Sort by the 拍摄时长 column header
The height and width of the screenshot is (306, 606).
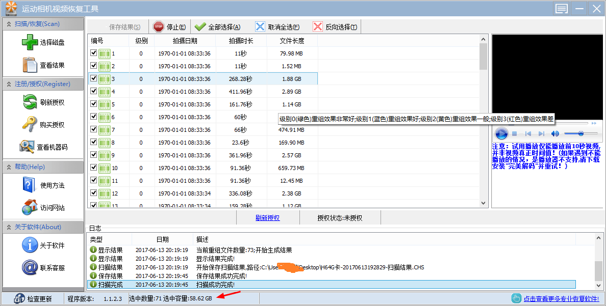241,41
